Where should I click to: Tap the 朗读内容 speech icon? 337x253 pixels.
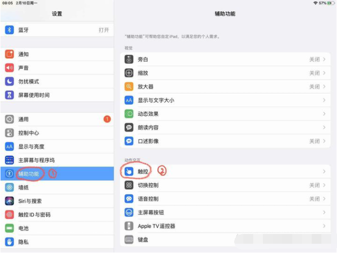tap(129, 127)
